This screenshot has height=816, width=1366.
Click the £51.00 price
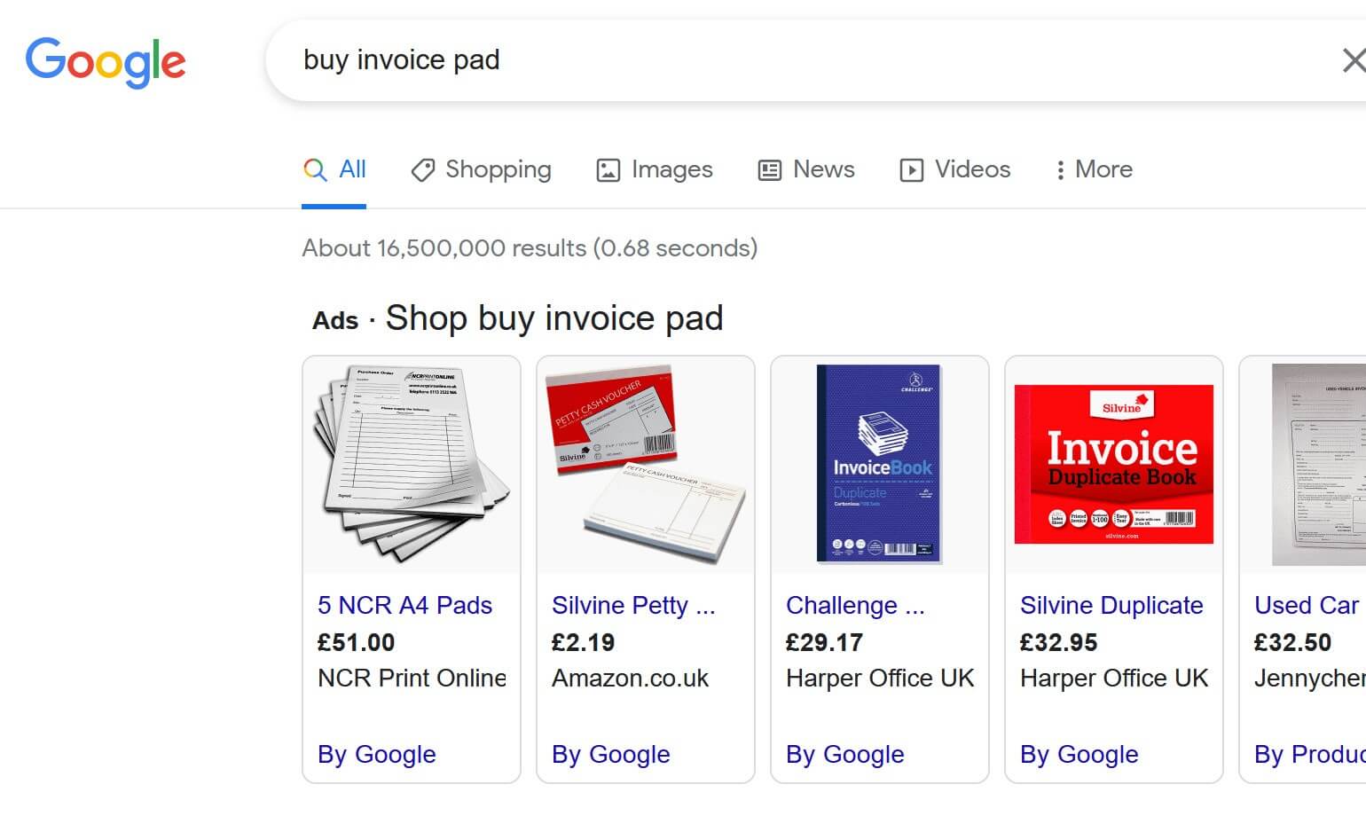356,642
